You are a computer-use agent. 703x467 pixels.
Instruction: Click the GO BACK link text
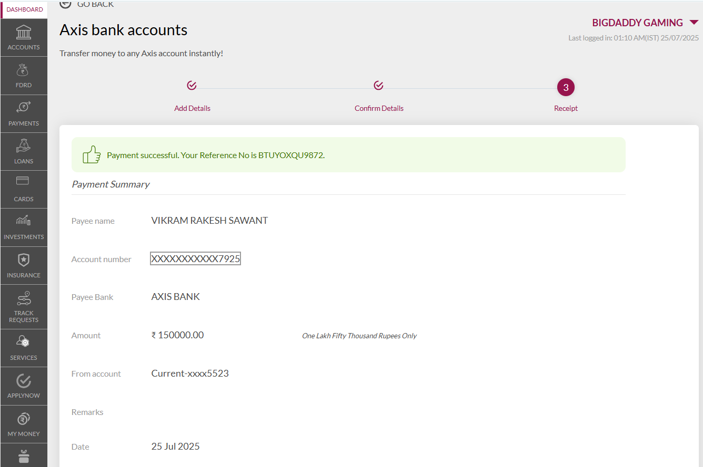coord(95,4)
